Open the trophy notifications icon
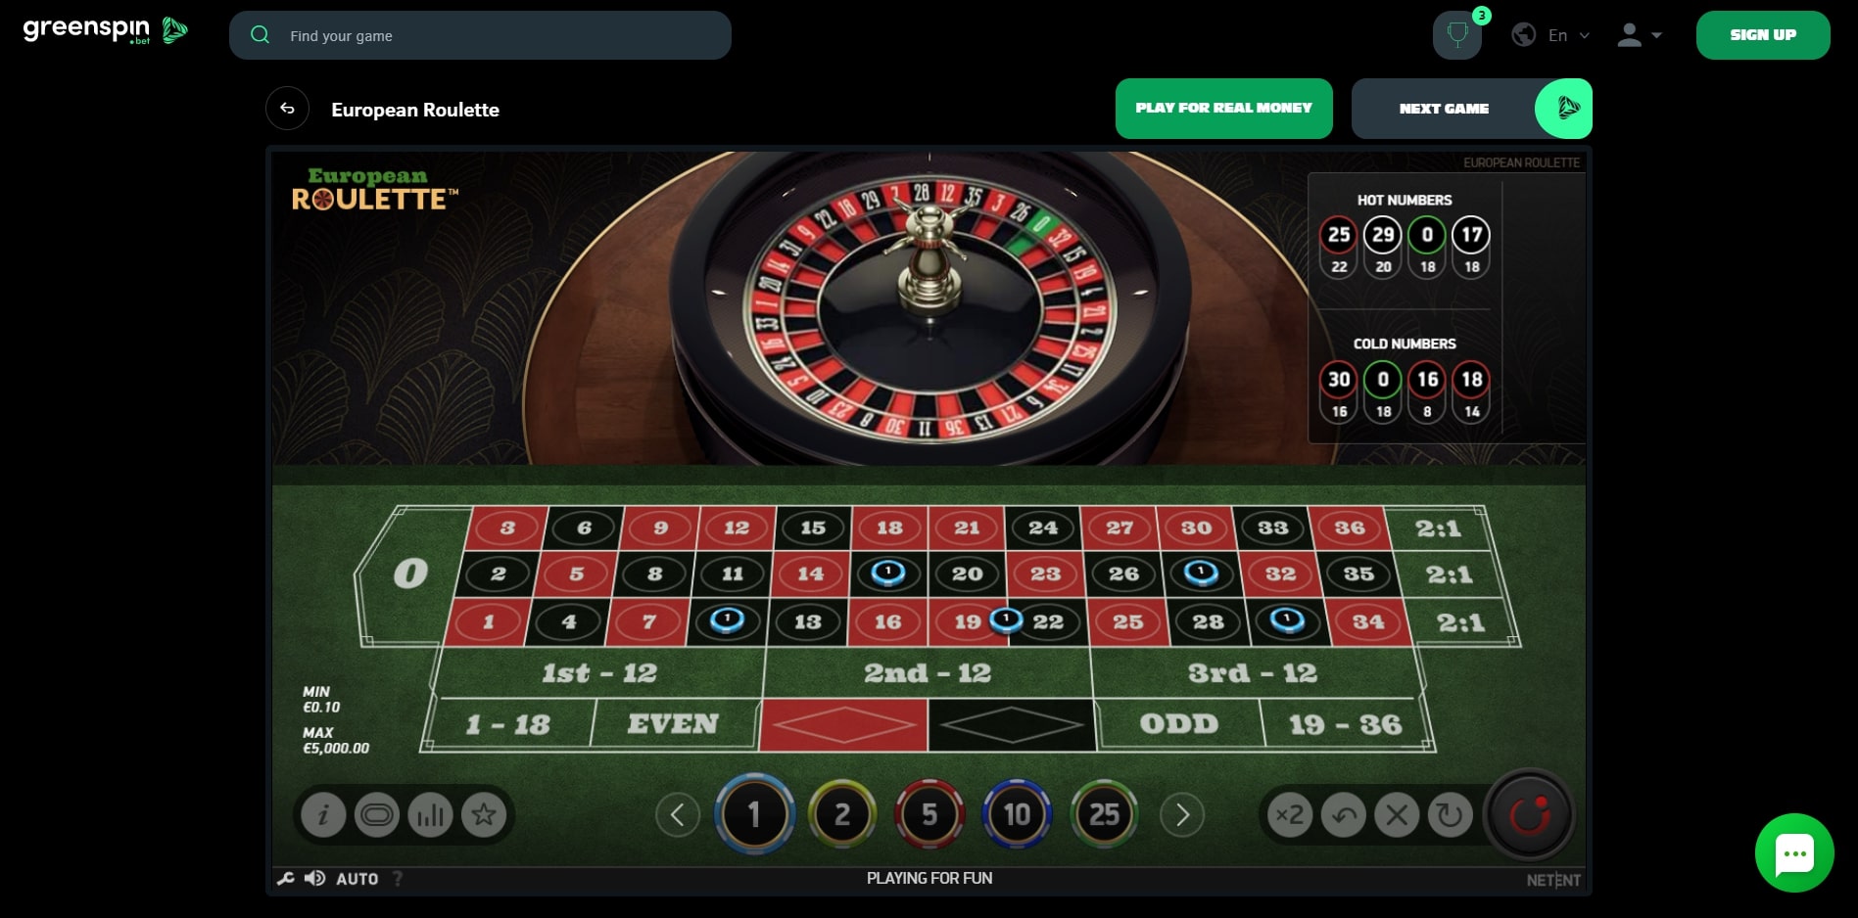This screenshot has width=1858, height=918. tap(1457, 35)
